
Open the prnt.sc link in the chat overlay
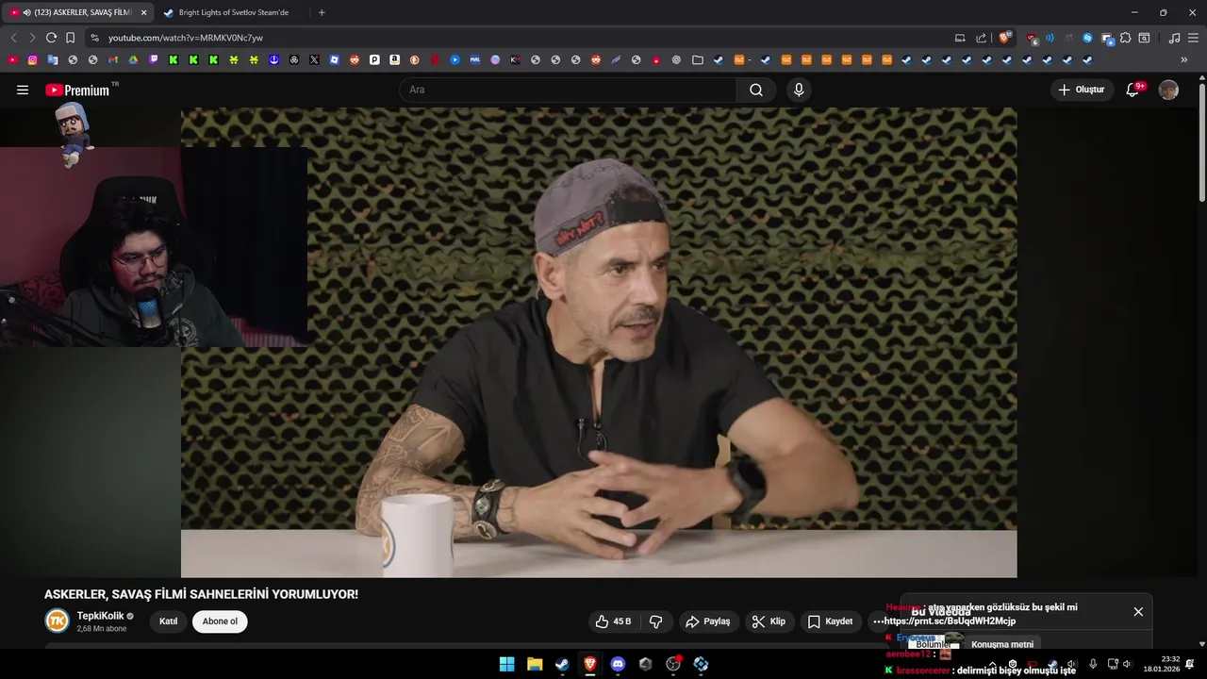[x=950, y=621]
